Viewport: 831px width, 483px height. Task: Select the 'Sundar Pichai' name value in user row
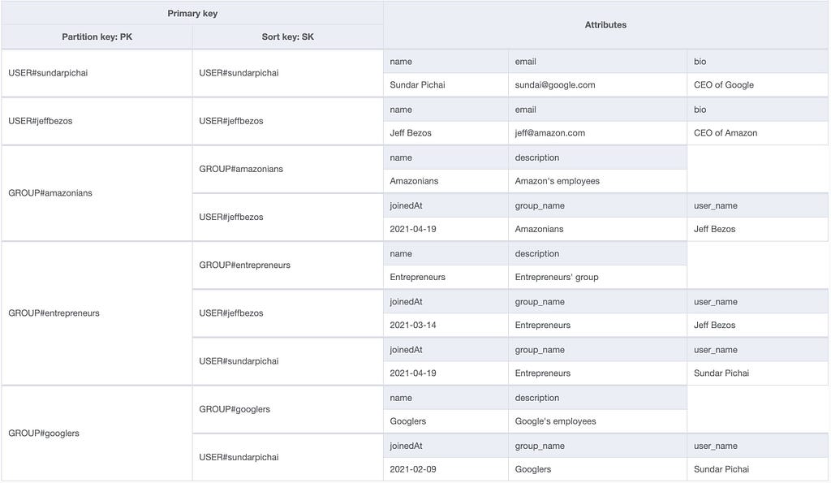446,85
